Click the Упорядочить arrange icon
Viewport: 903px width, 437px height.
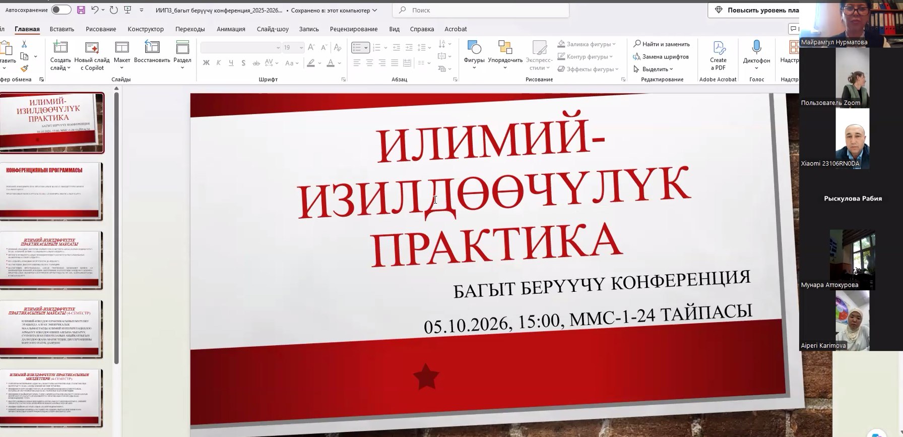(x=505, y=48)
